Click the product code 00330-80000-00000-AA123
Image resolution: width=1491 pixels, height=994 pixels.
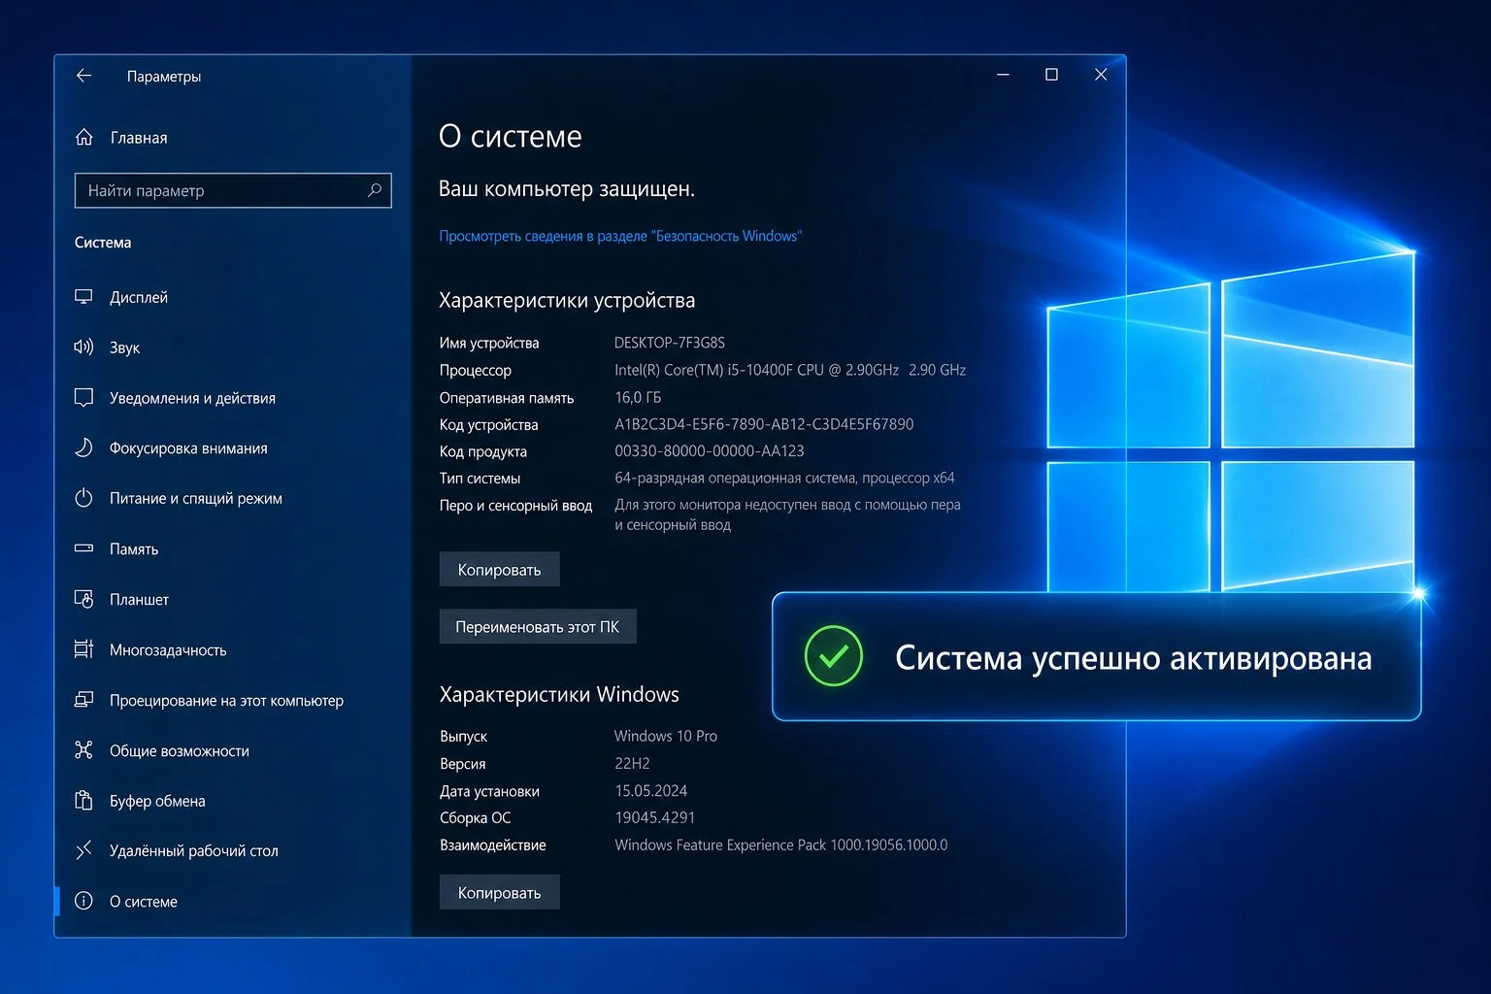(x=710, y=451)
